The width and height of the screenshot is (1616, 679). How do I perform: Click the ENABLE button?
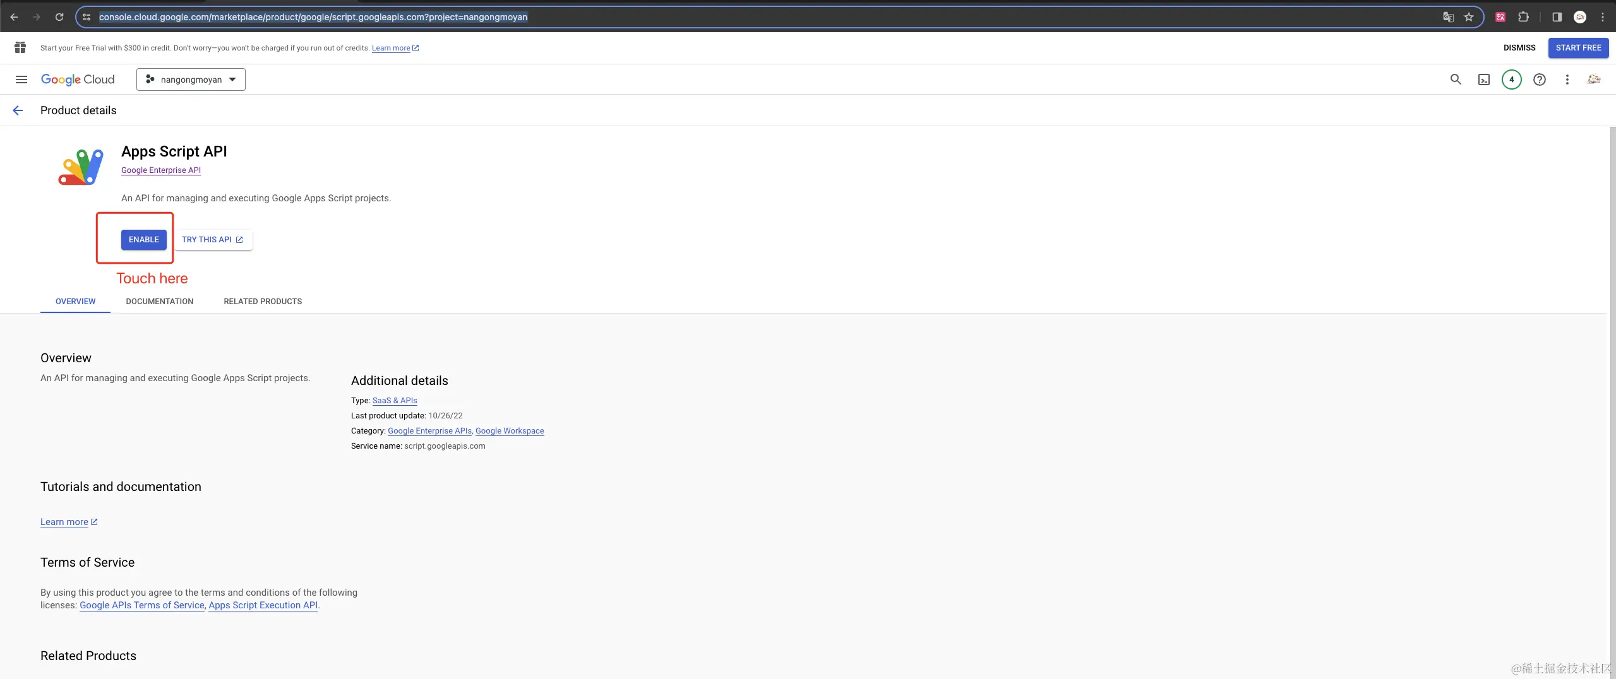tap(144, 240)
